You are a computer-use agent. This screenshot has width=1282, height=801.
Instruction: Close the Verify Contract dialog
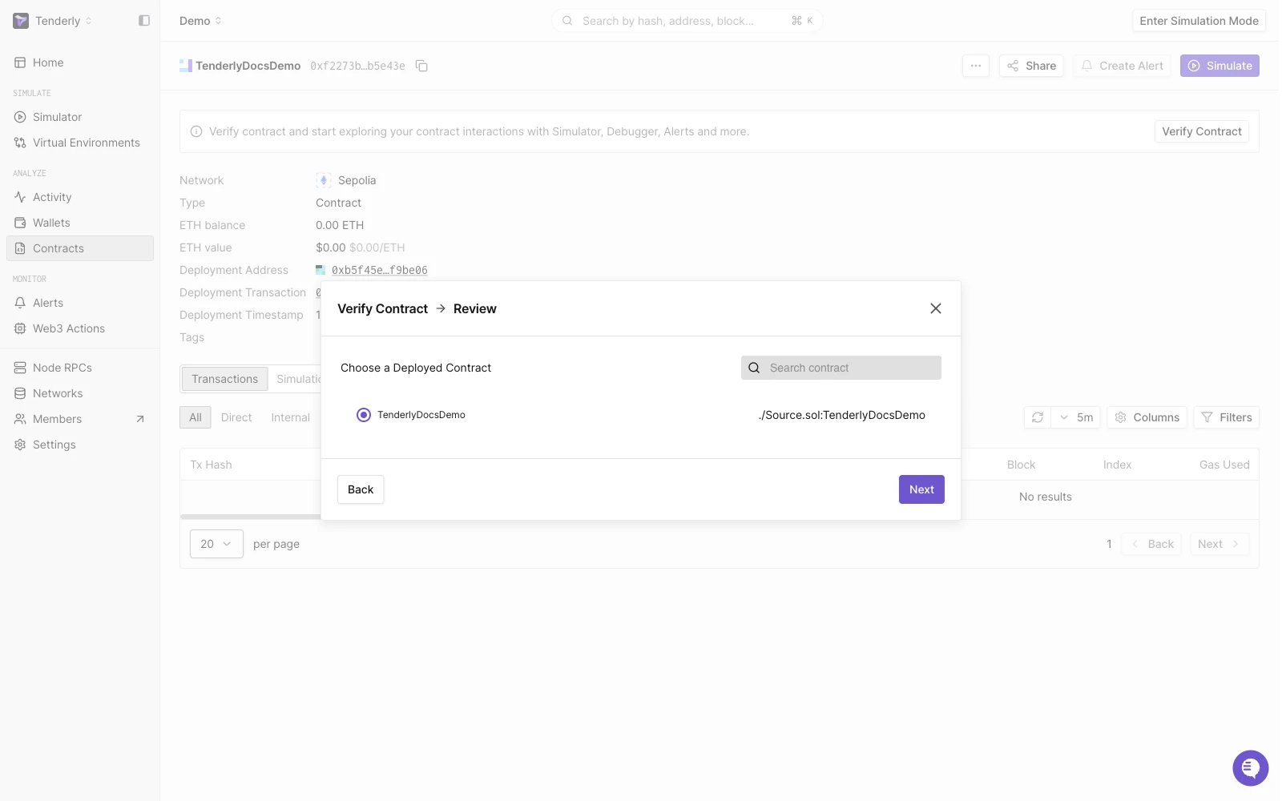click(x=935, y=308)
